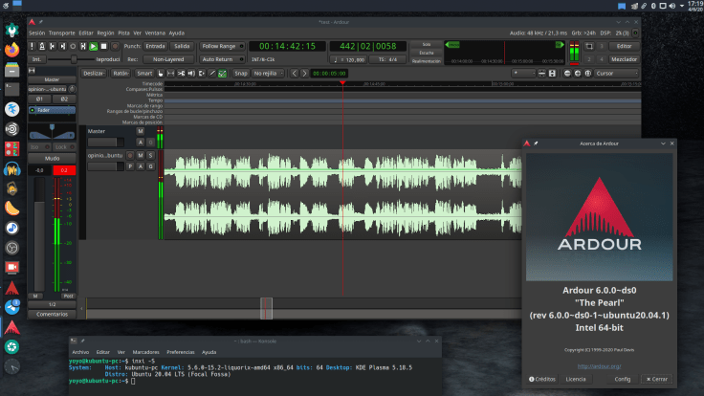The image size is (704, 396).
Task: Open the No rejilla grid dropdown
Action: point(267,73)
